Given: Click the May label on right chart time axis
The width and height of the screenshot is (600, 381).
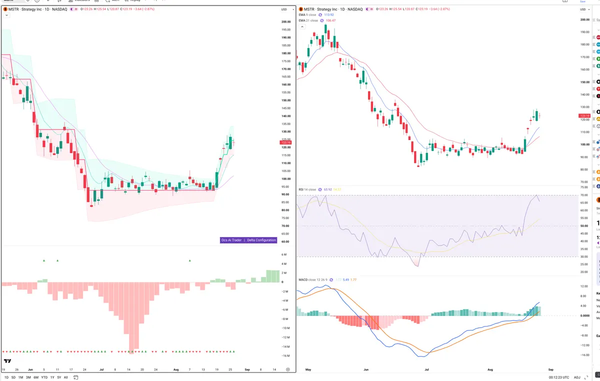Looking at the screenshot, I should (308, 369).
